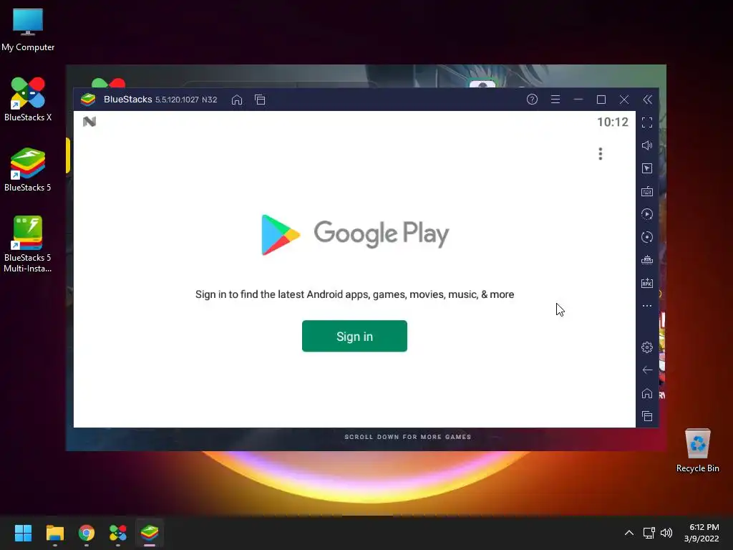Click 'Scroll down for more games' in BlueStacks X
This screenshot has height=550, width=733.
407,437
